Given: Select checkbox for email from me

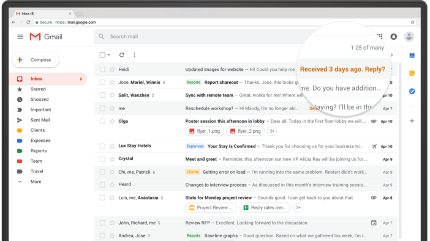Looking at the screenshot, I should tap(102, 108).
